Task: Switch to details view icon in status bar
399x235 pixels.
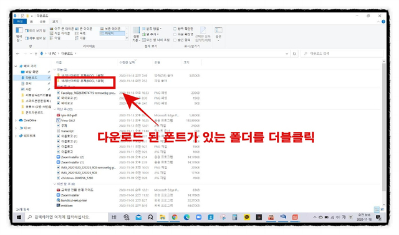Action: click(x=377, y=210)
